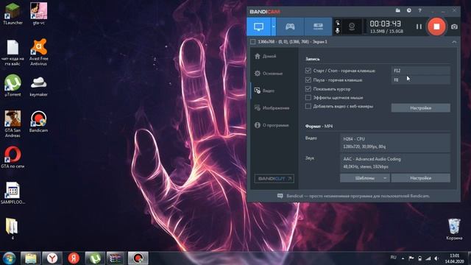Pause the current recording
This screenshot has width=471, height=265.
(x=419, y=26)
